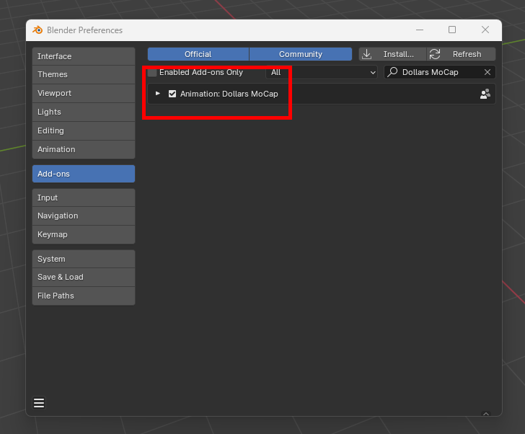Switch to the Interface preferences tab

[x=84, y=56]
